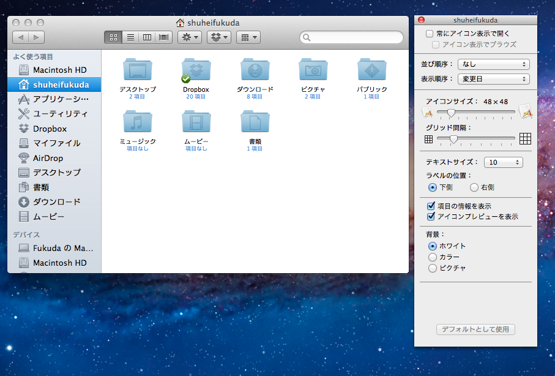Select Macintosh HD under よく使う項目

tap(54, 70)
